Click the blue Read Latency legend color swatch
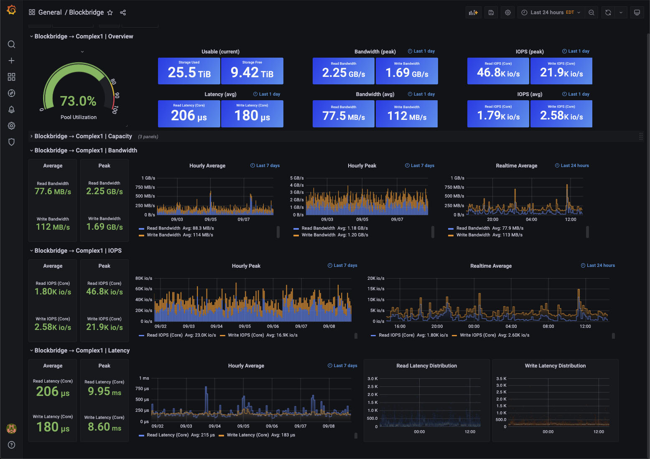The image size is (650, 459). 141,435
